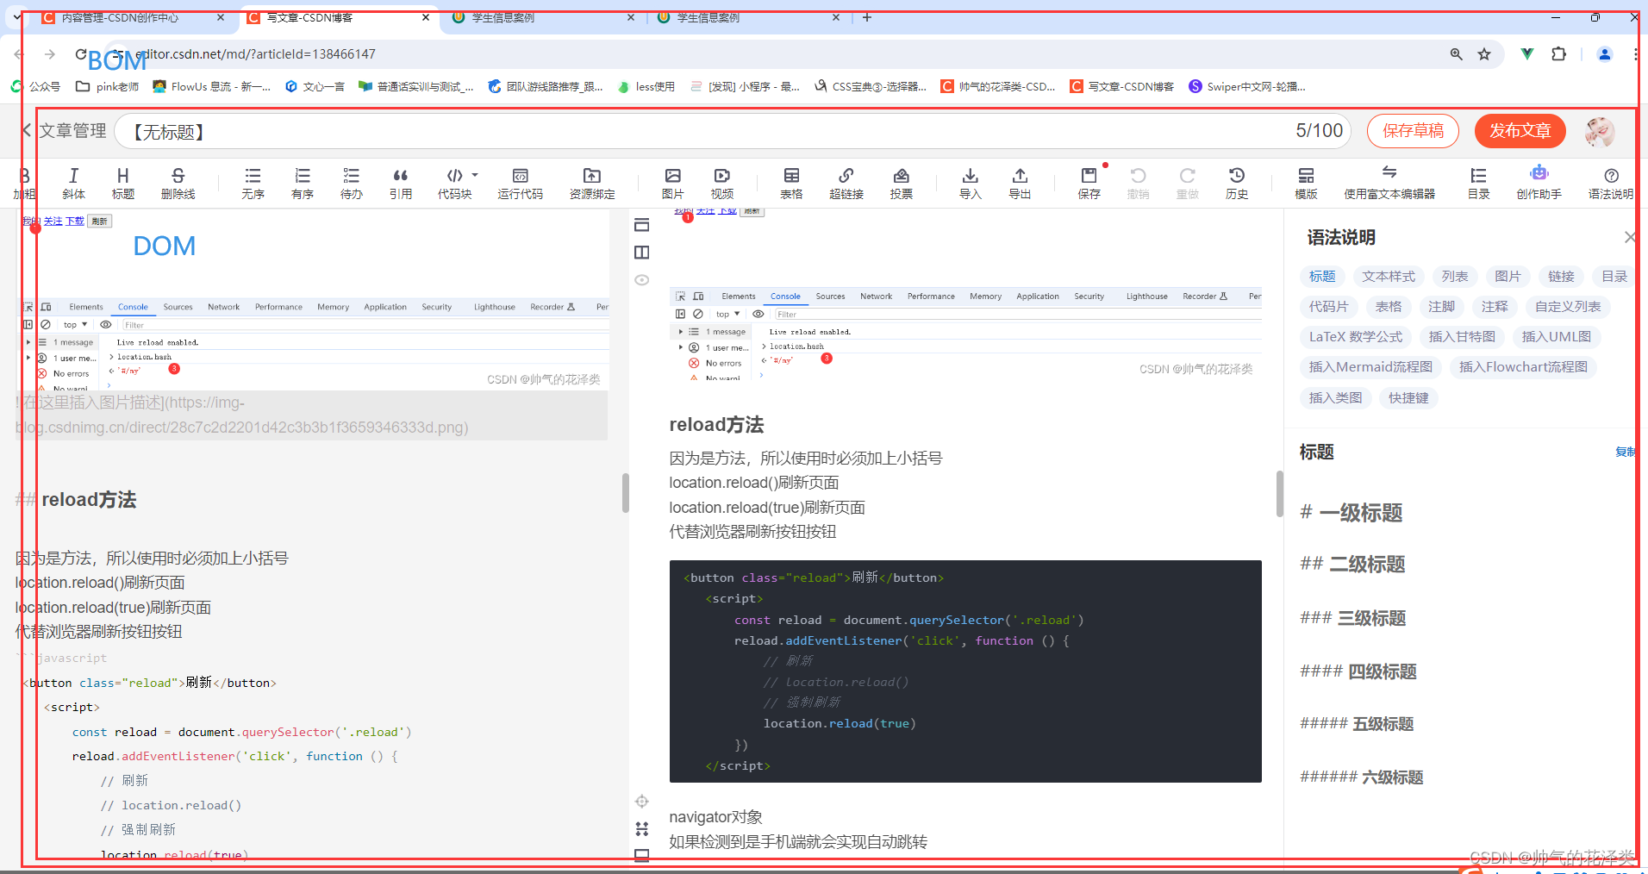Switch to editor-only layout icon
This screenshot has width=1648, height=874.
(x=641, y=225)
